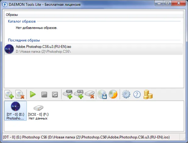Select the empty SCSI - 0 (F:) drive
Viewport: 188px width, 143px height.
pos(38,112)
